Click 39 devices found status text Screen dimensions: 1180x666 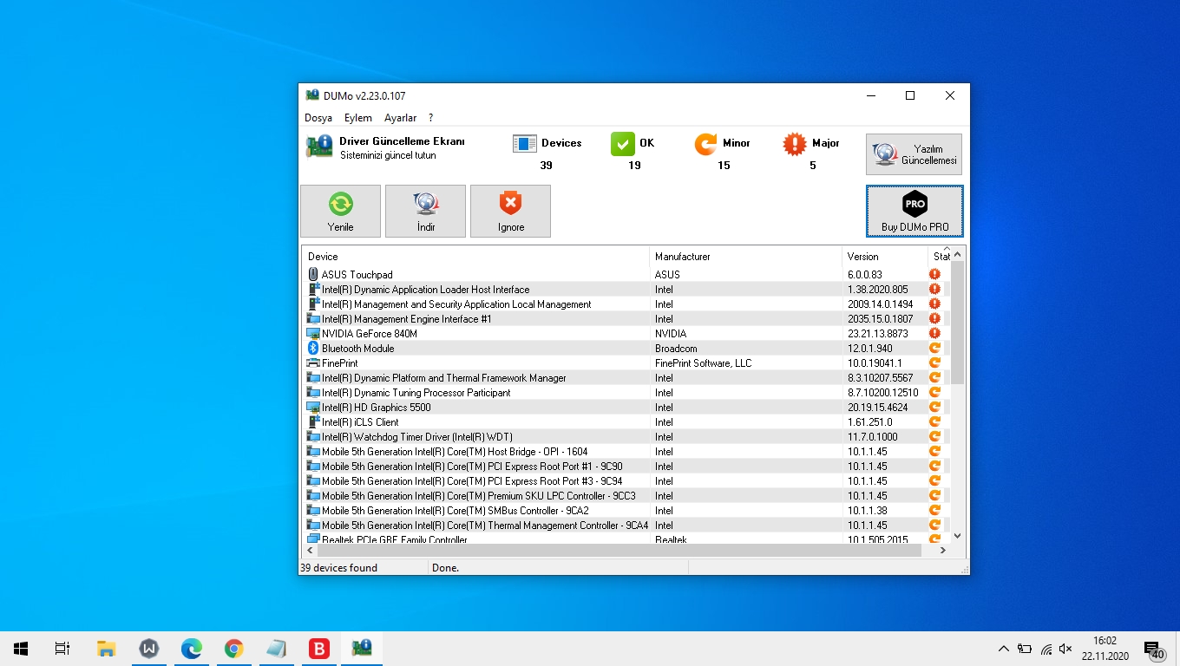[x=339, y=568]
